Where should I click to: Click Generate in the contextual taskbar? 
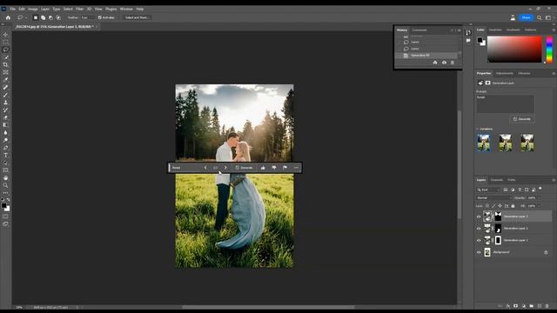(x=244, y=168)
